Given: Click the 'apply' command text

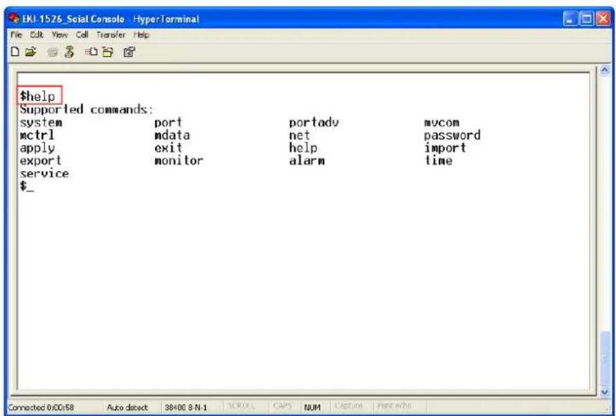Looking at the screenshot, I should tap(37, 148).
